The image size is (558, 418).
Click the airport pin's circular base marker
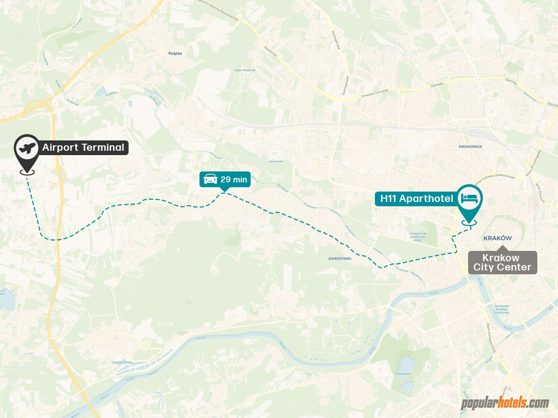tap(27, 172)
